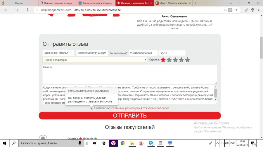263x147 pixels.
Task: Click the Отзывы покупателей heading
Action: tap(130, 127)
